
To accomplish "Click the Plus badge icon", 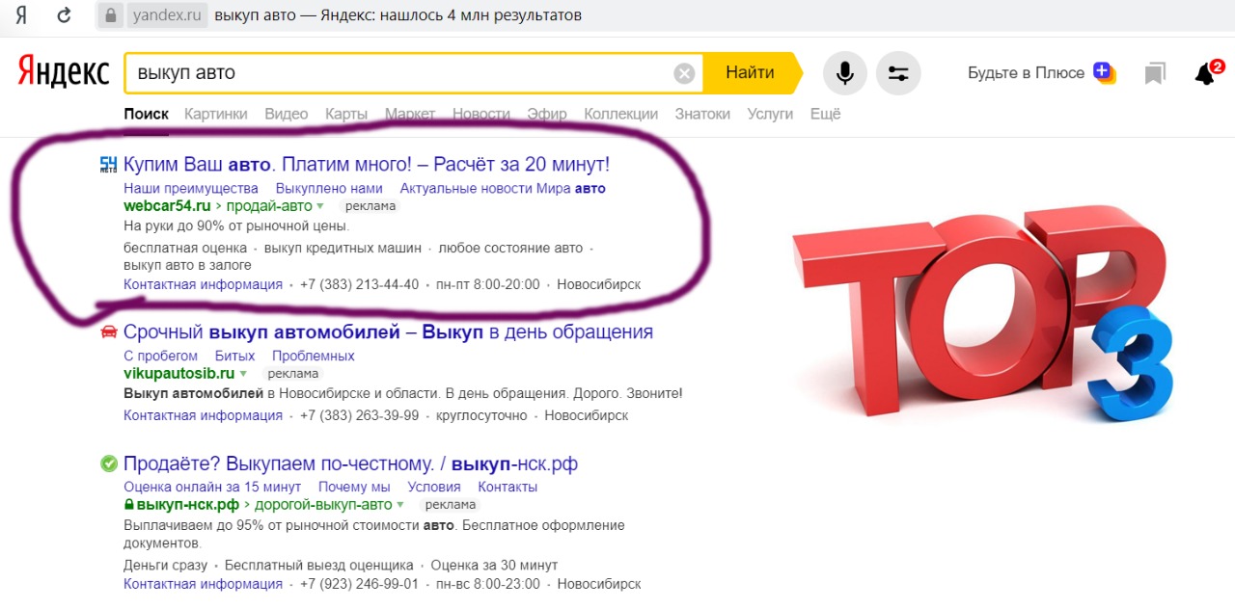I will pos(1105,73).
